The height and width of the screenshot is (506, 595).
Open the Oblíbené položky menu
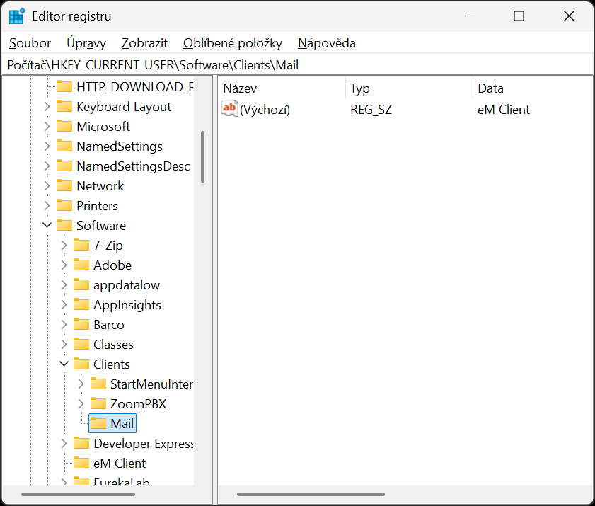[232, 43]
